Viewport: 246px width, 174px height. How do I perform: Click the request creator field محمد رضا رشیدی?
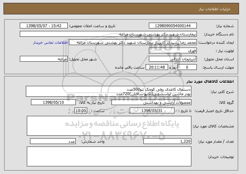(133, 42)
